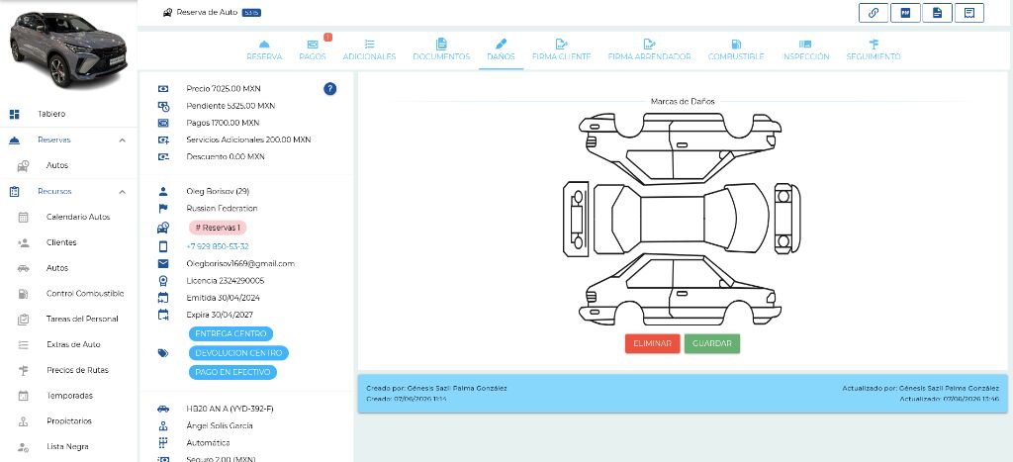Open the Reserva tab
The image size is (1013, 462).
click(x=264, y=50)
